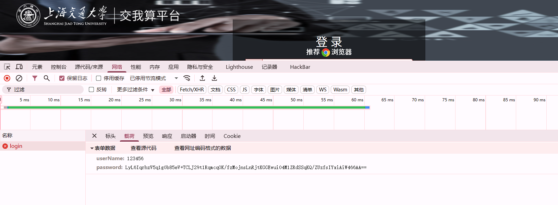Switch to the 控制台 panel tab
Screen dimensions: 558x205
[59, 67]
